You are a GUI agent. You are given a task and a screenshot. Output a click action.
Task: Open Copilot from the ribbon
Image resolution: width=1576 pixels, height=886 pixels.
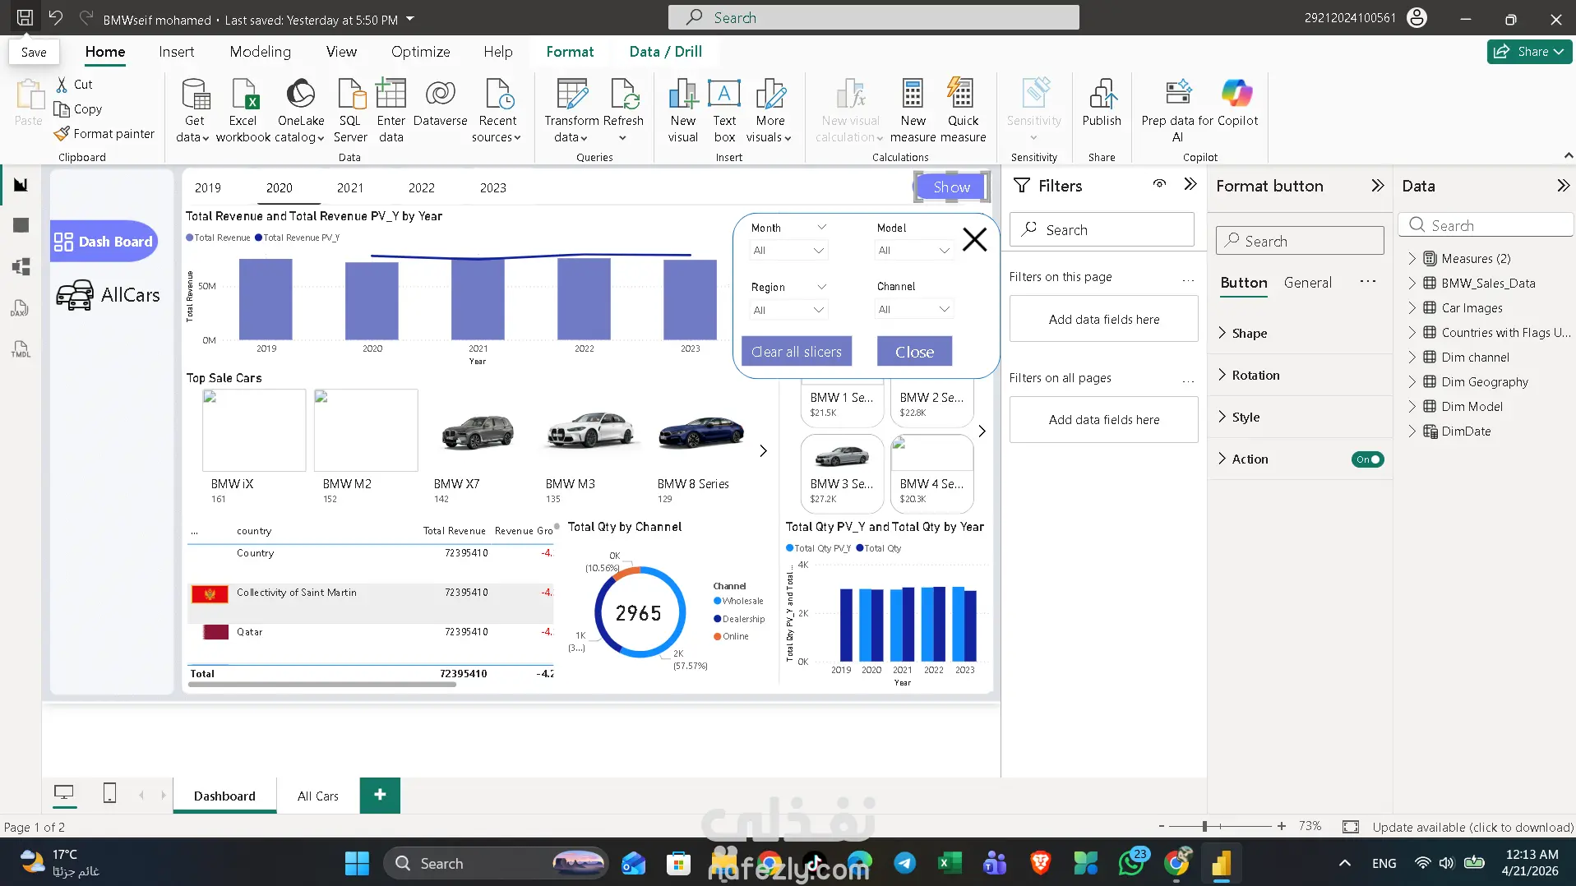tap(1237, 103)
